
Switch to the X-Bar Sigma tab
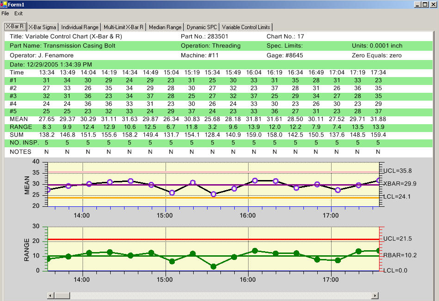click(42, 27)
